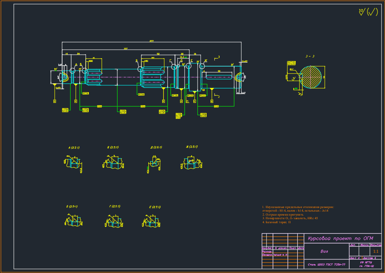This screenshot has width=385, height=273.
Task: Click the overall top length dimension of the shaft
Action: 151,41
